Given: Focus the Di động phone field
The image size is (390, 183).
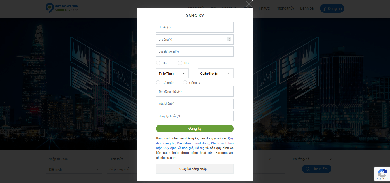Looking at the screenshot, I should pos(195,39).
